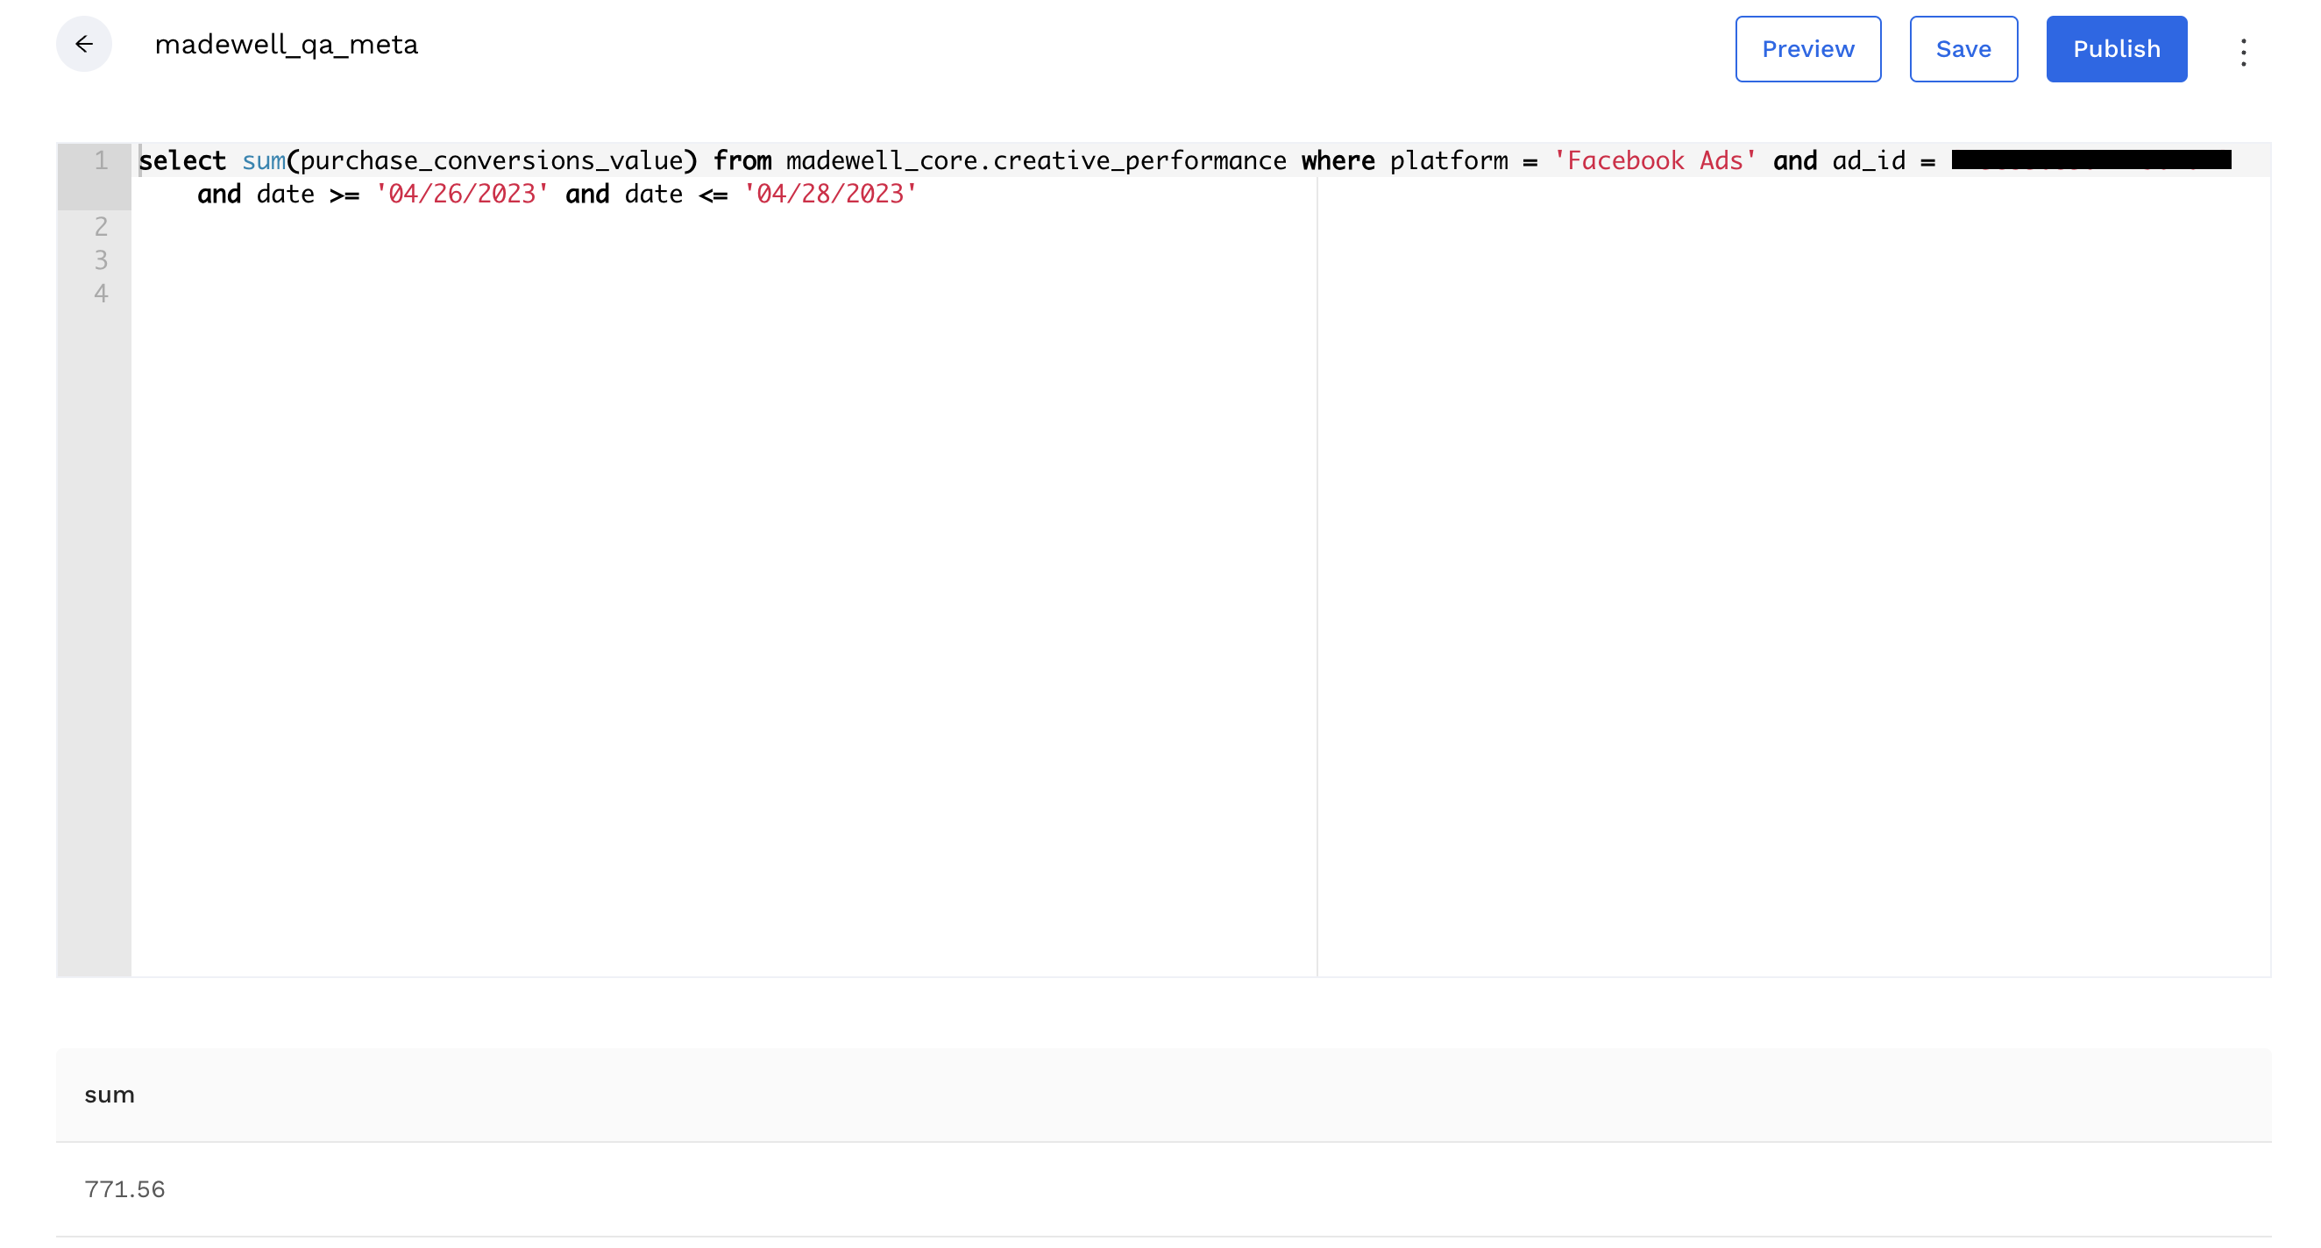Click the purchase_conversions_value column reference

[493, 160]
